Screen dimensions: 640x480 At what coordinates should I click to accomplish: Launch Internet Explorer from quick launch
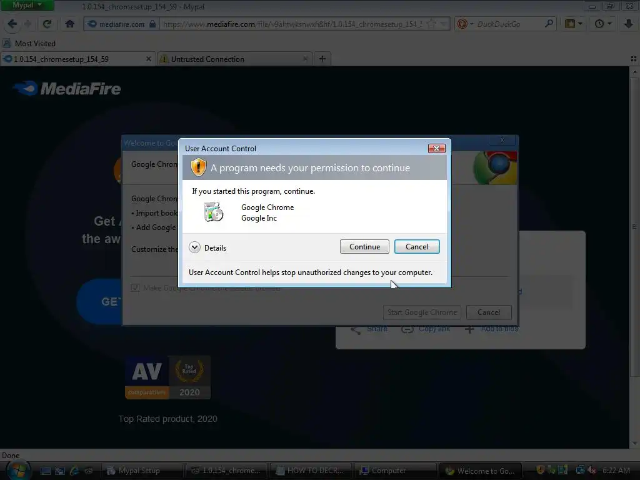(74, 471)
